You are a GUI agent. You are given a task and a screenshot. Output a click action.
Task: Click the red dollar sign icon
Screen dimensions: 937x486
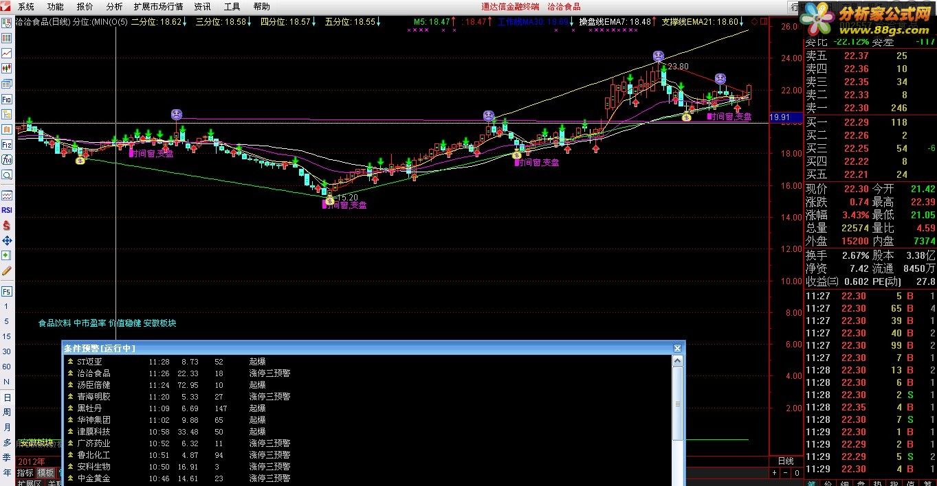pos(7,225)
